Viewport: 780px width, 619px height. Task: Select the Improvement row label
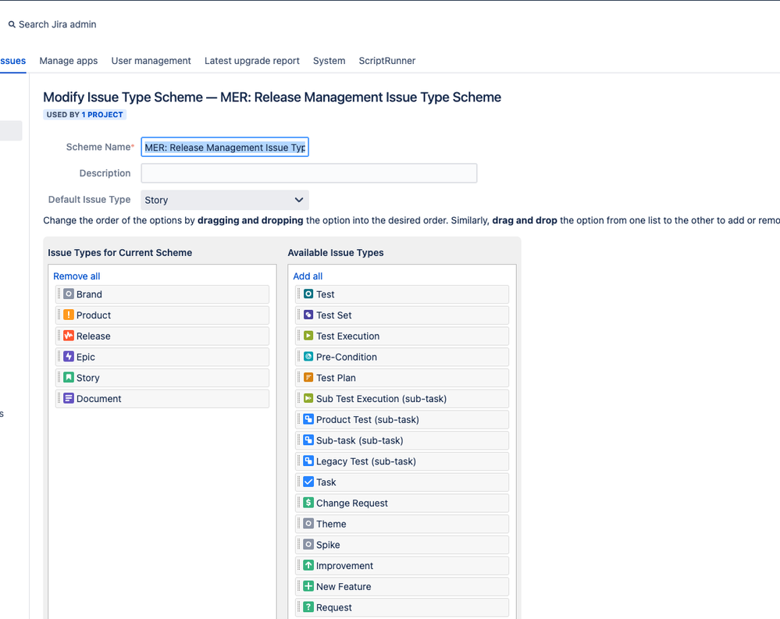[345, 566]
